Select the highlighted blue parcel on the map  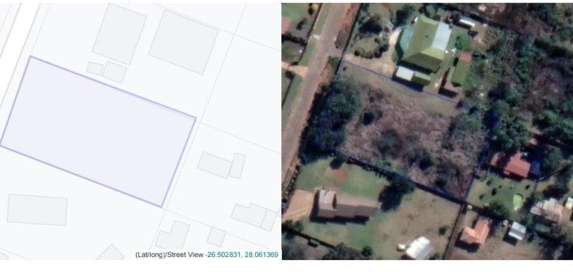click(x=98, y=131)
